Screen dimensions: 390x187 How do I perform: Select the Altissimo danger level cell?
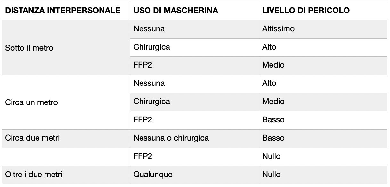[x=278, y=29]
